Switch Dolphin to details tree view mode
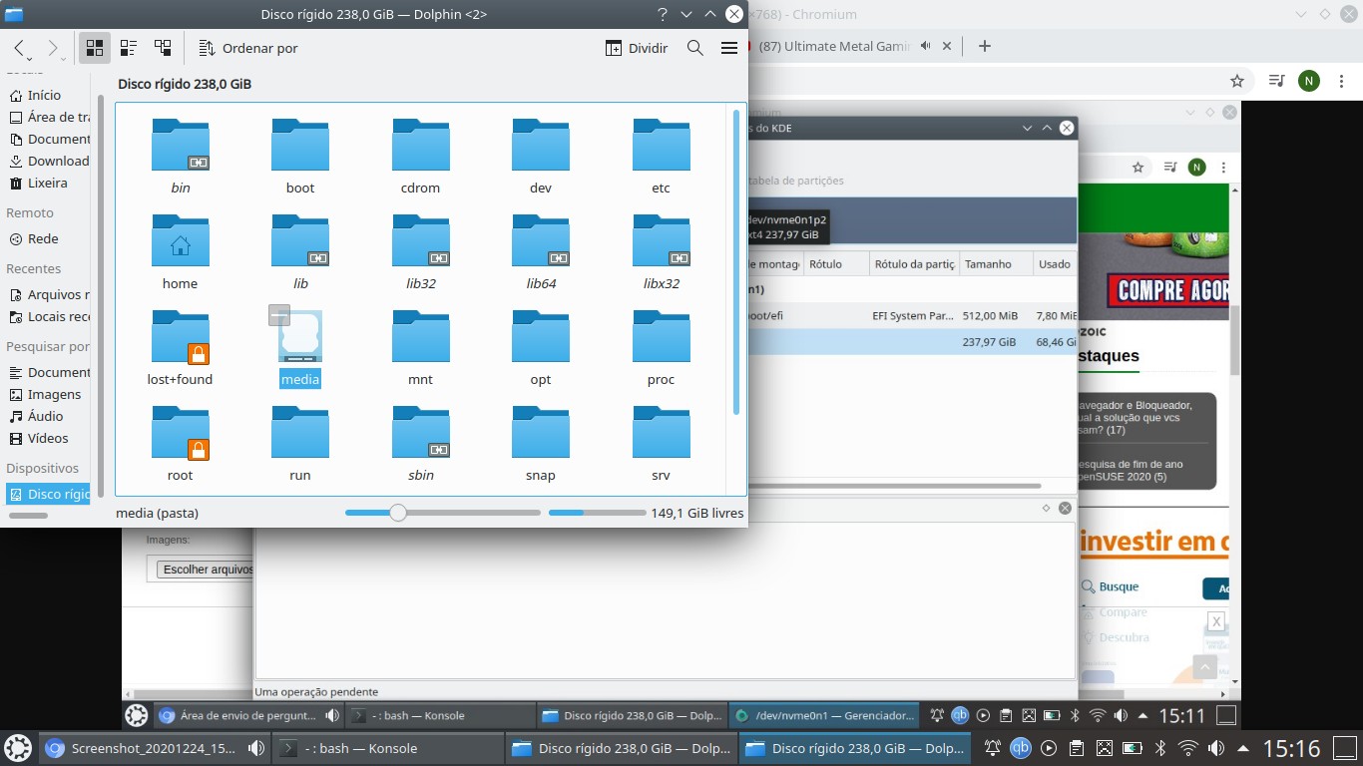 163,48
